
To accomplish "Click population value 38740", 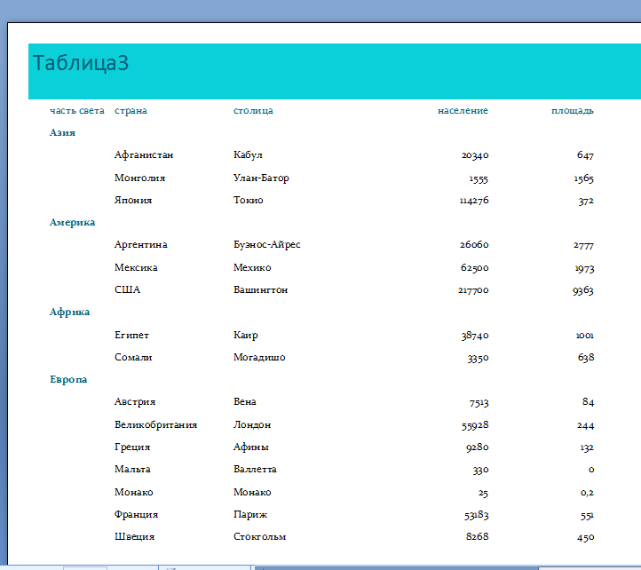I will (475, 336).
